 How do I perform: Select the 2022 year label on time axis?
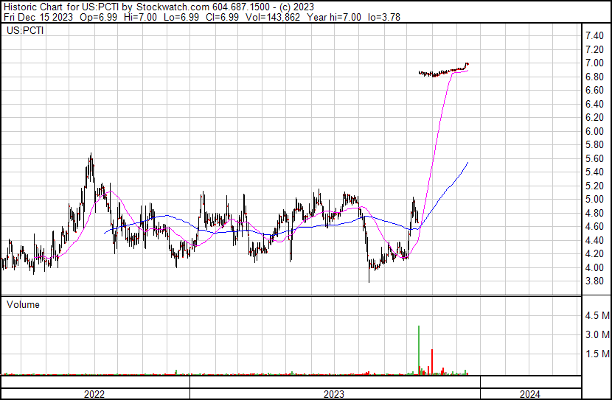94,394
